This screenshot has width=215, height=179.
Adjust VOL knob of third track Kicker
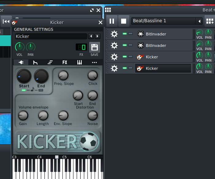[200, 55]
